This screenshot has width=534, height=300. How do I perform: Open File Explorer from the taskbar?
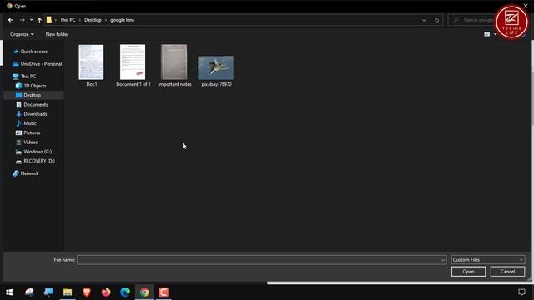pos(68,292)
